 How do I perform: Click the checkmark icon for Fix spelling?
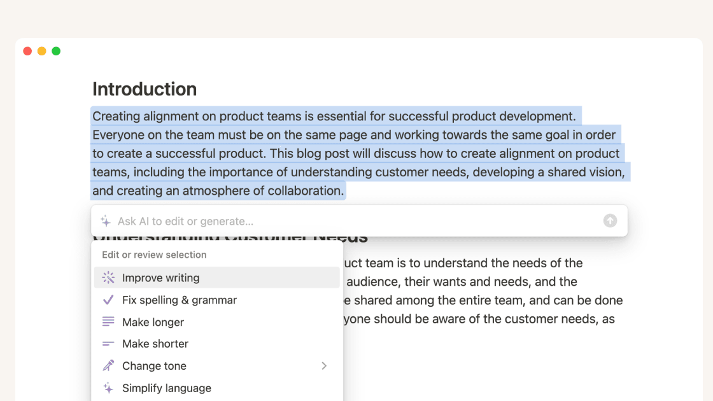tap(108, 300)
